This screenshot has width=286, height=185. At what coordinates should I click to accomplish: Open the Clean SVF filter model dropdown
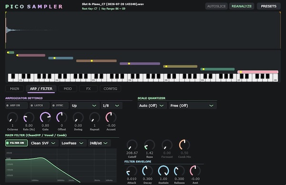tap(43, 143)
